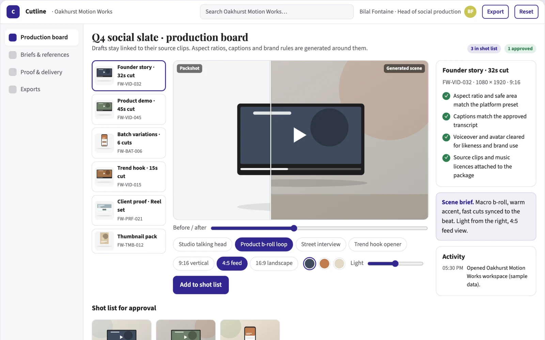Screen dimensions: 545x340
Task: Click the green check beside Source clips rule
Action: (x=446, y=158)
